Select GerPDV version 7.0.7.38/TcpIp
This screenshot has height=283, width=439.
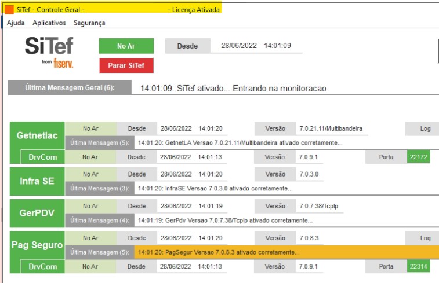[x=318, y=206]
